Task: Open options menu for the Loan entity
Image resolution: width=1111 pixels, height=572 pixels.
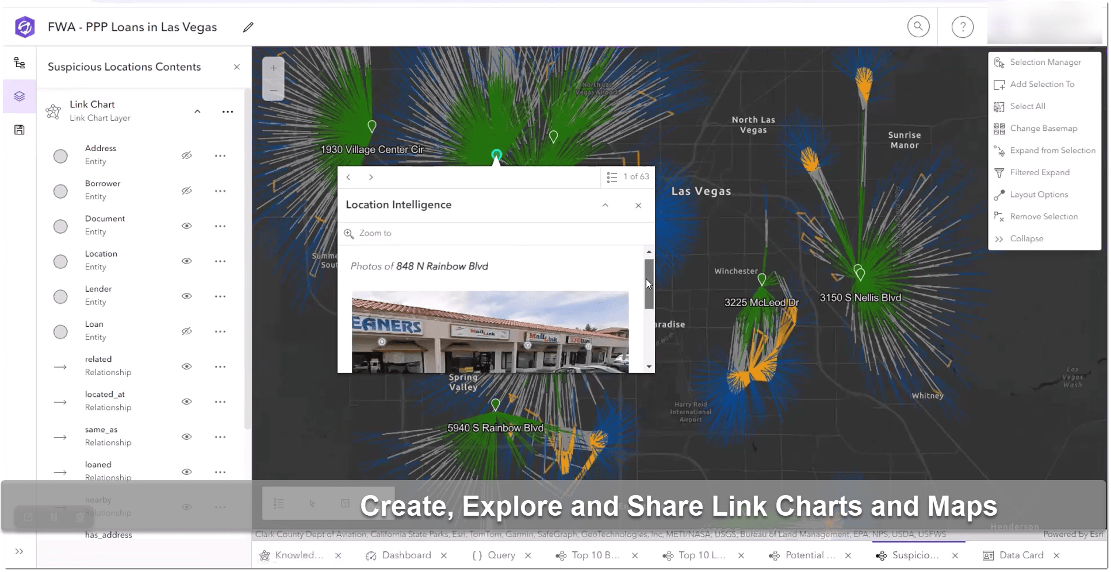Action: click(x=220, y=331)
